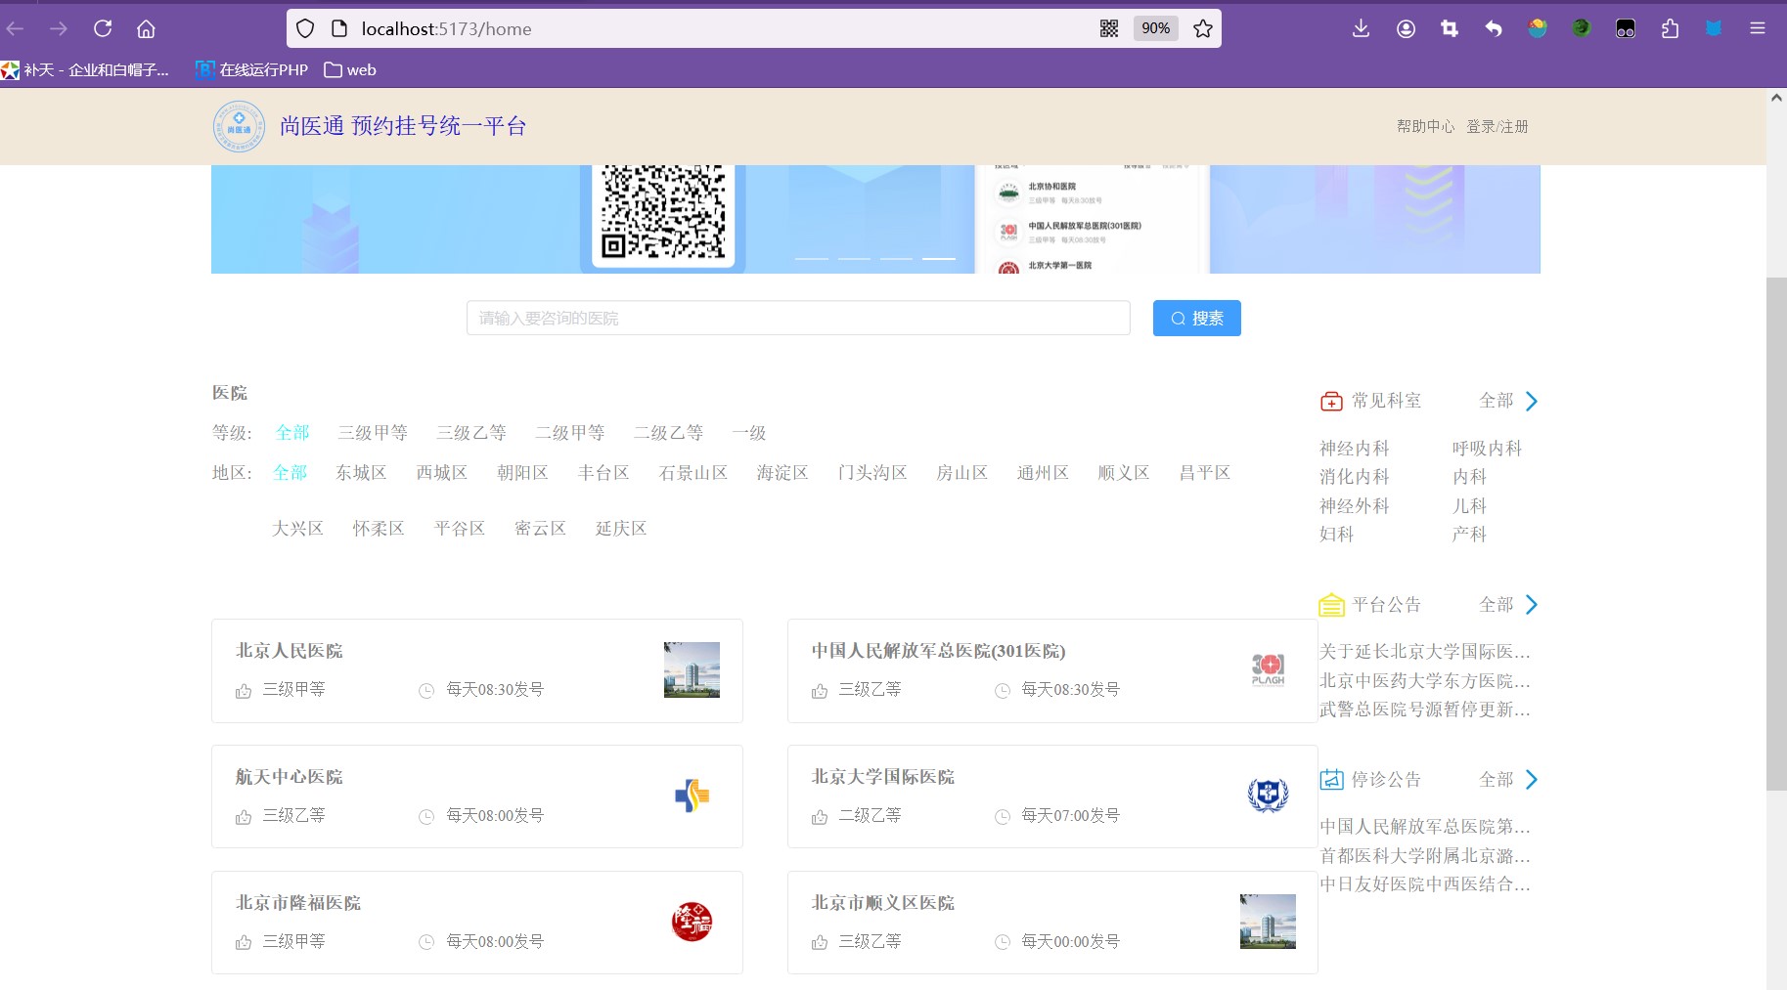Click the 航天中心医院 cross logo
This screenshot has height=990, width=1787.
(692, 796)
